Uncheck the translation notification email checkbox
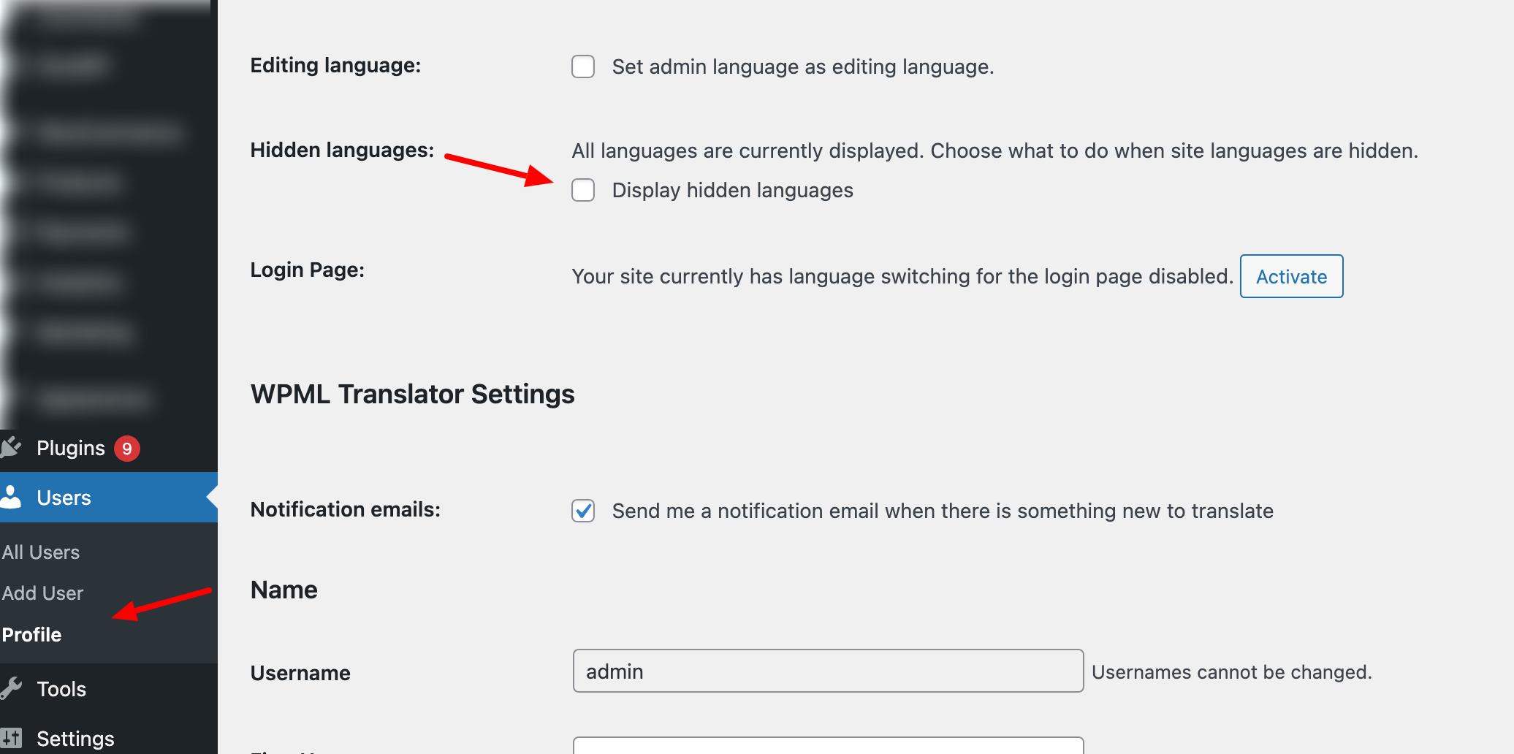 [583, 511]
